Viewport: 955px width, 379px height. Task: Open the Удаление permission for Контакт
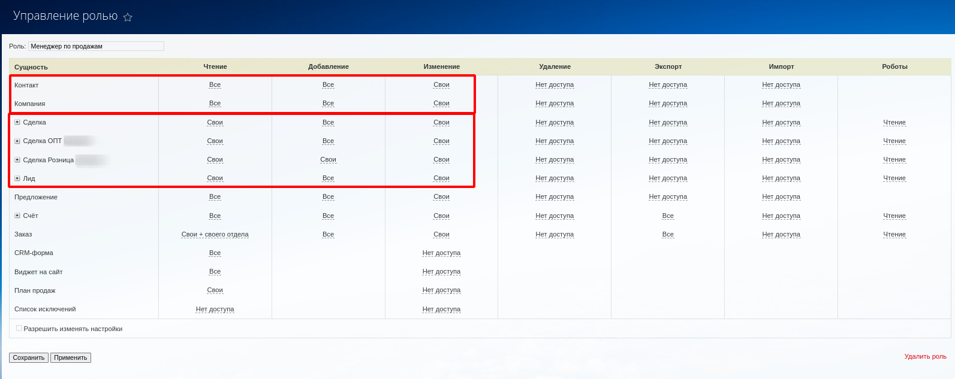pyautogui.click(x=555, y=85)
